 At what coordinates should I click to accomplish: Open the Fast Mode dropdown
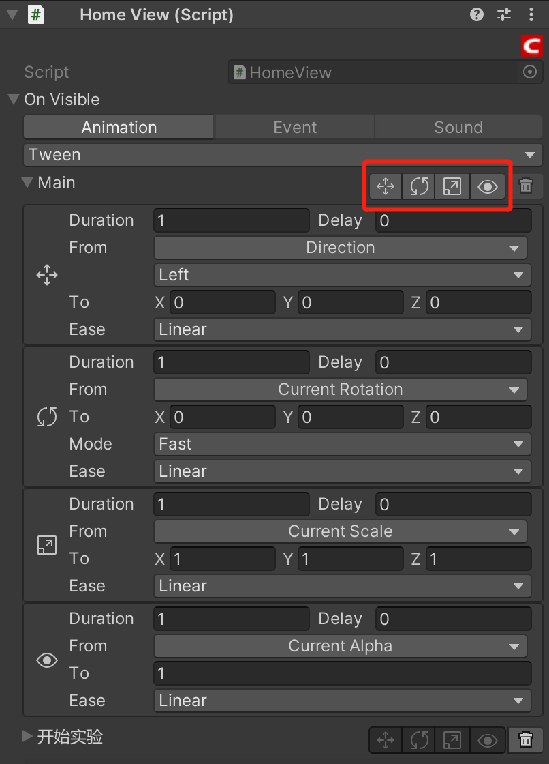pyautogui.click(x=341, y=444)
